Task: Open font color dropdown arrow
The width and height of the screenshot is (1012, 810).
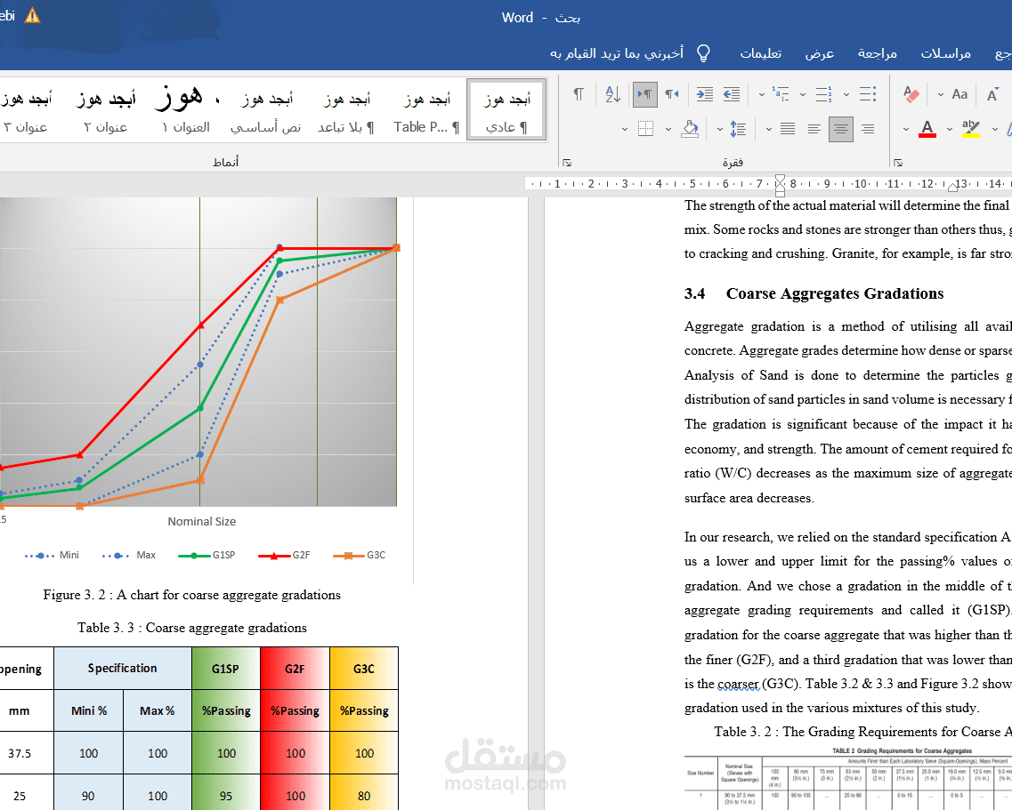Action: coord(906,129)
